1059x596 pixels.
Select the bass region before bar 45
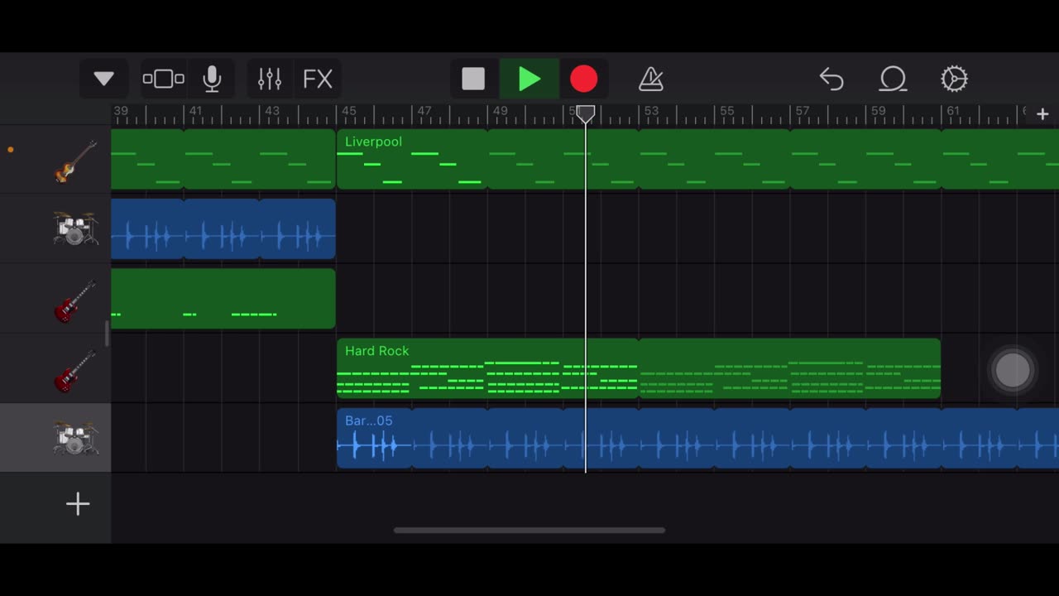(x=223, y=159)
